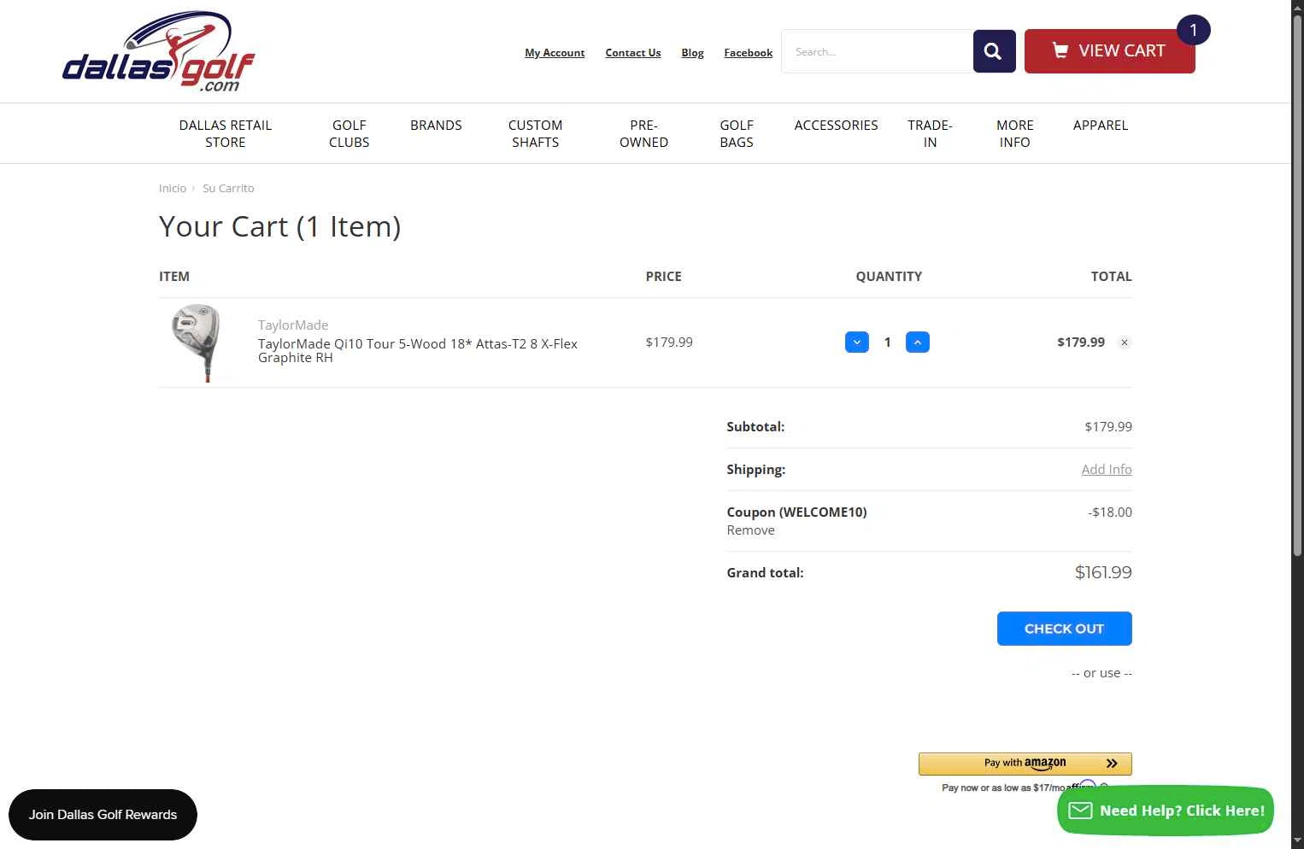1304x849 pixels.
Task: Open the Golf Bags menu
Action: (737, 133)
